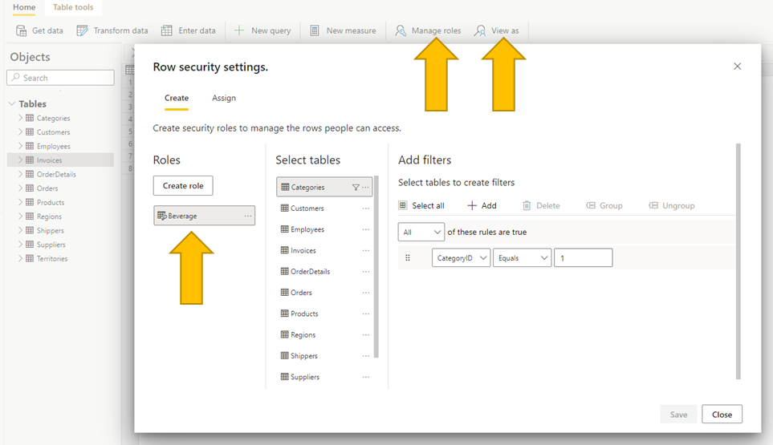The width and height of the screenshot is (773, 445).
Task: Open Transform data from the ribbon
Action: 112,30
